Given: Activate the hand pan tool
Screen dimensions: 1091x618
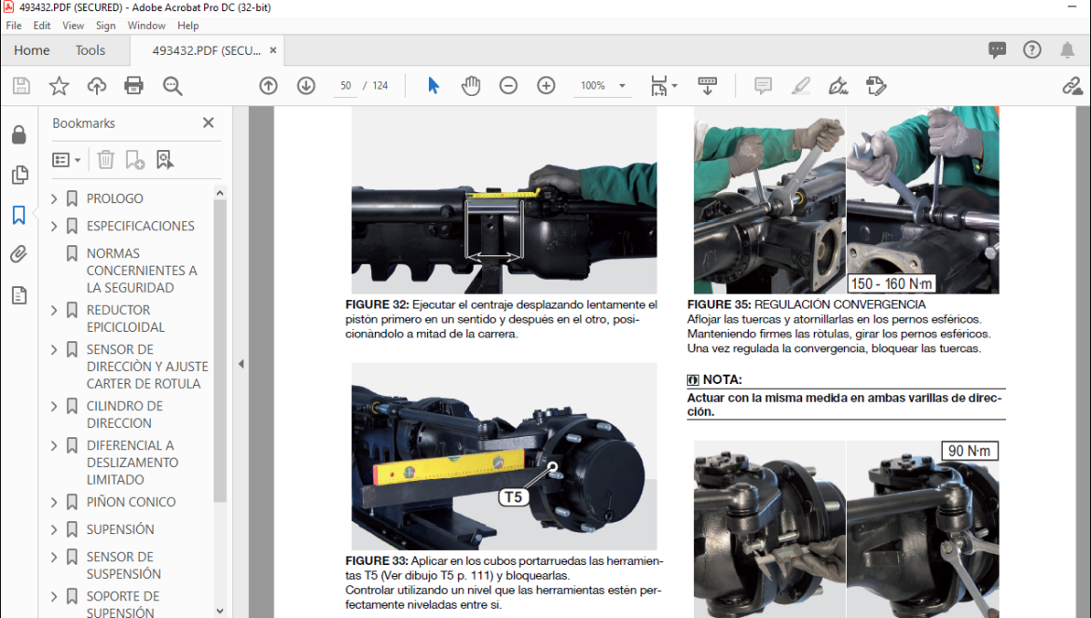Looking at the screenshot, I should click(x=471, y=86).
